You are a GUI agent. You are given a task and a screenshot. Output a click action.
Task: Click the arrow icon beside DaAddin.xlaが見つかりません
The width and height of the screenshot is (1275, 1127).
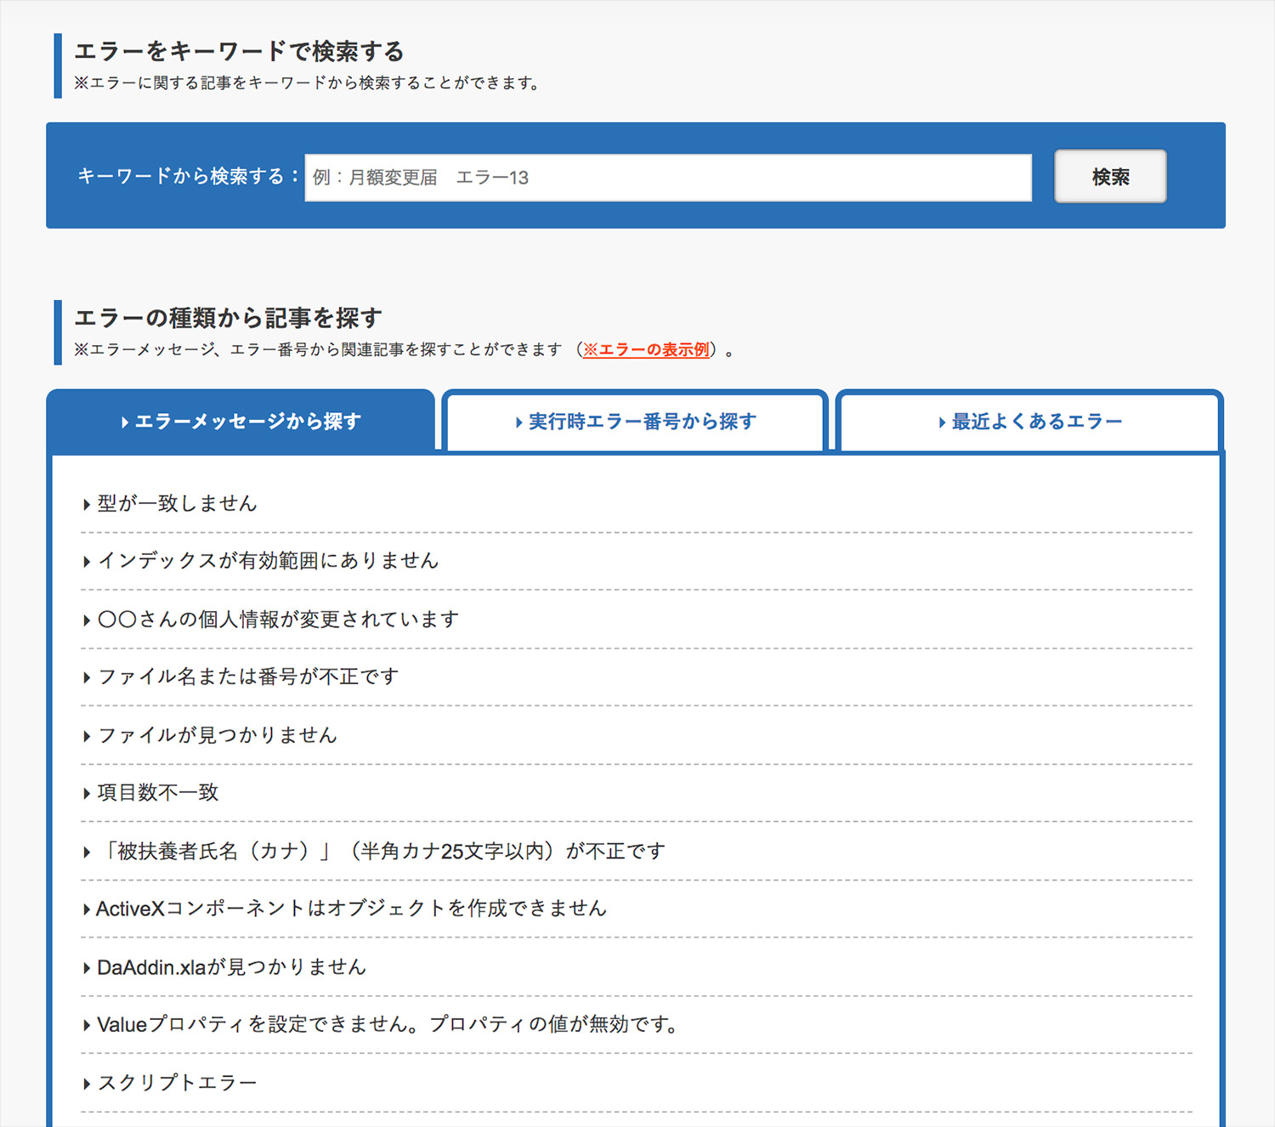(87, 968)
